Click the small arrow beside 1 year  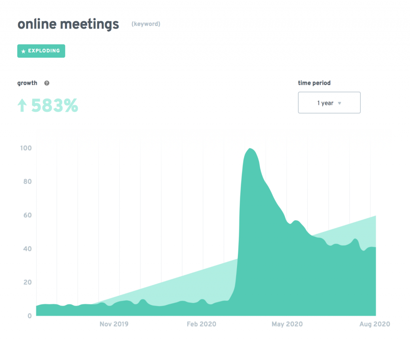(x=340, y=103)
